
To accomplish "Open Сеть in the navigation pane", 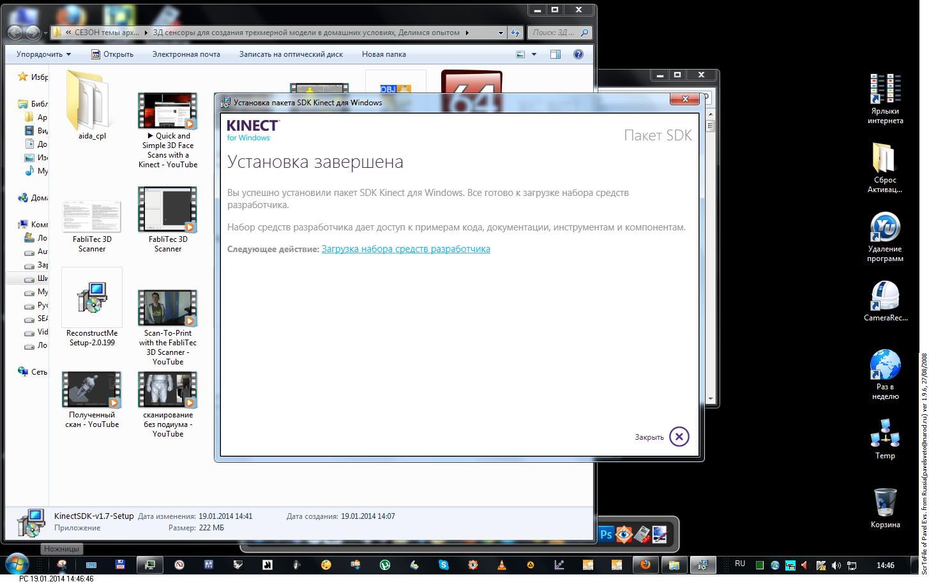I will coord(33,371).
